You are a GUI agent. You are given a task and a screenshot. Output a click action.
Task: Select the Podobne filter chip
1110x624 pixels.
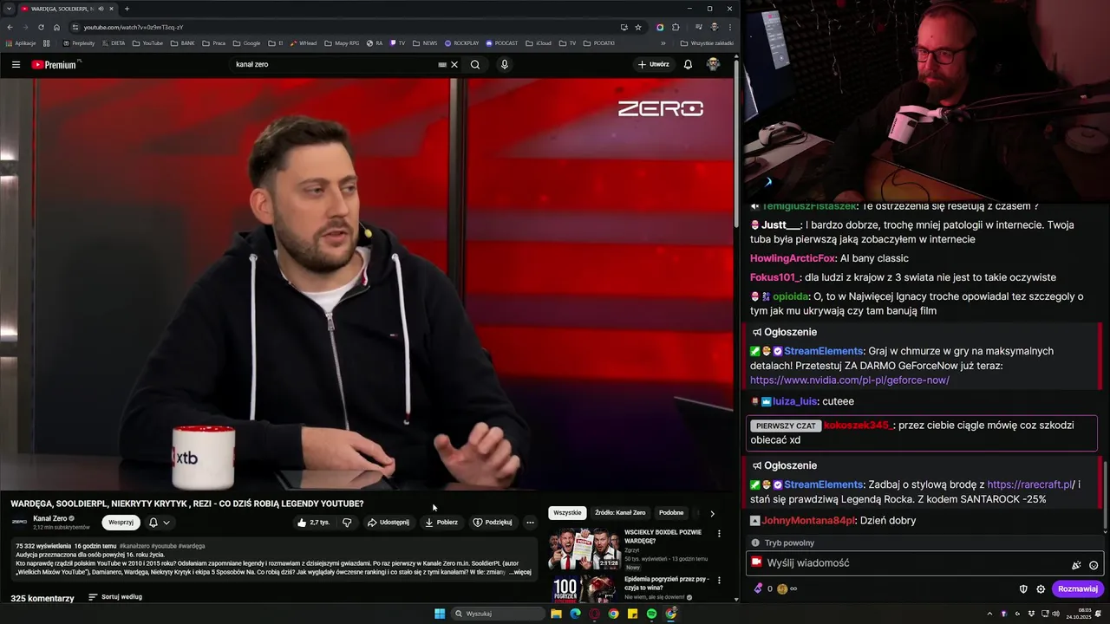[x=671, y=513]
